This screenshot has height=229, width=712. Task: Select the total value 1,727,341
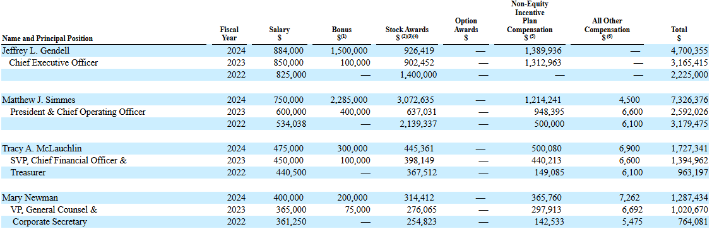[x=689, y=149]
